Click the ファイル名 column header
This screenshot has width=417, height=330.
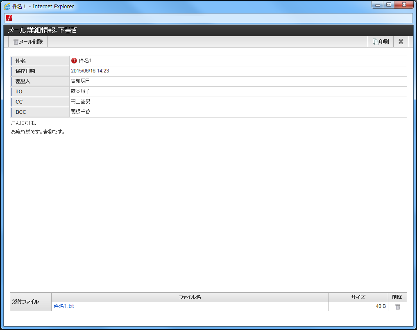pos(190,297)
